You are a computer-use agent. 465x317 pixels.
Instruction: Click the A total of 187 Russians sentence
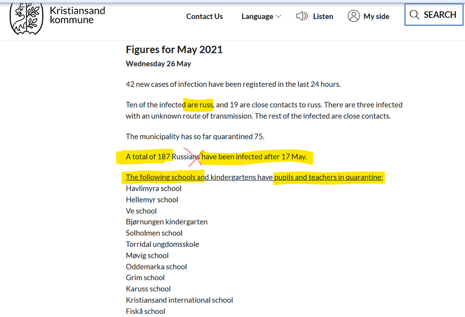tap(216, 157)
